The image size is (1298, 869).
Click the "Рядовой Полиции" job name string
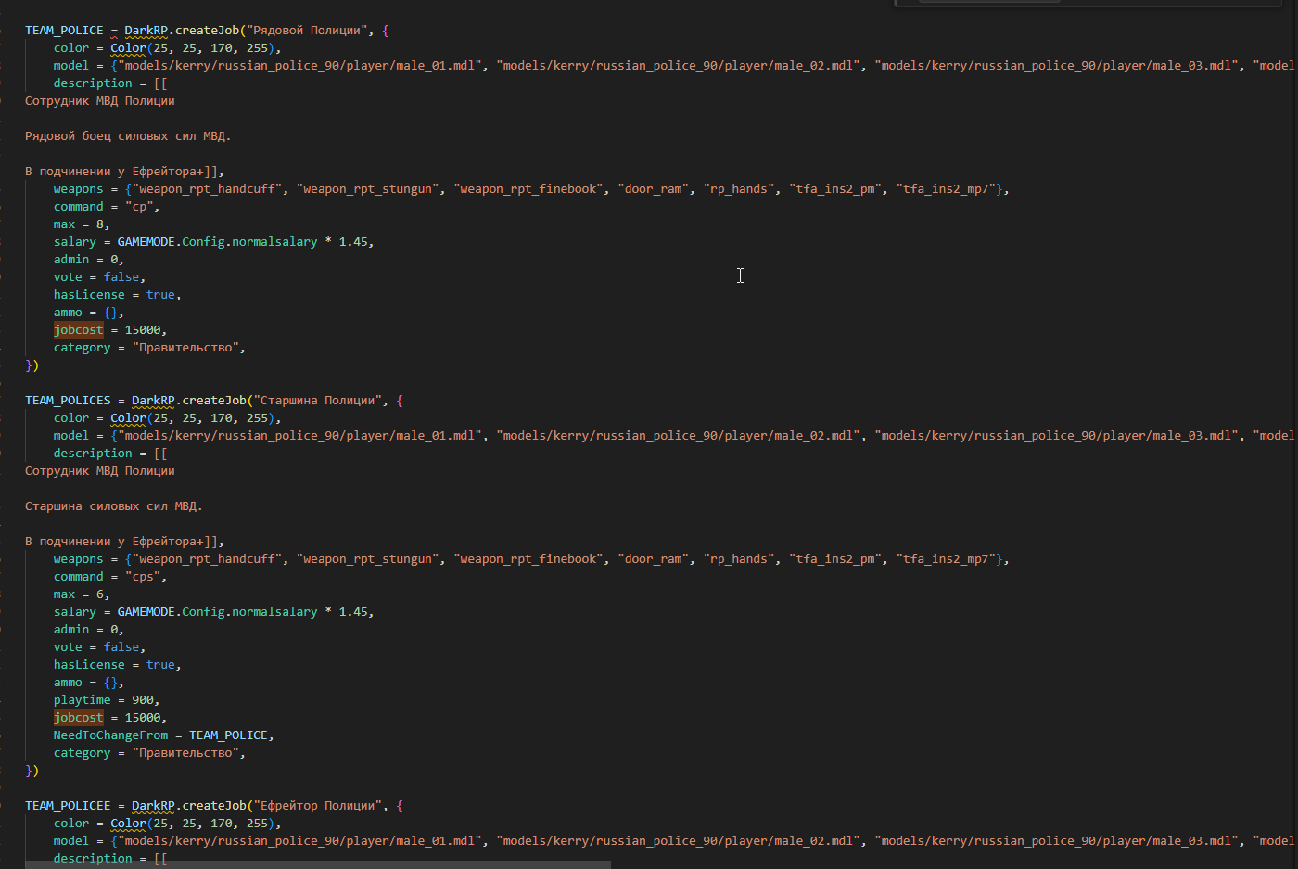tap(306, 31)
